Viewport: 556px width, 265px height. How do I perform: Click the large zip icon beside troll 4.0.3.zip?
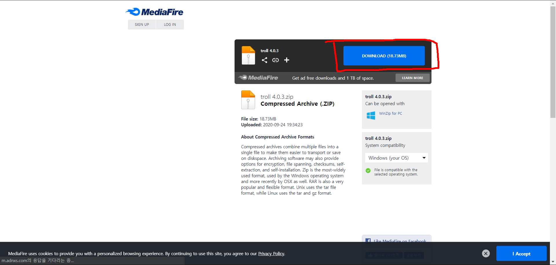point(248,100)
